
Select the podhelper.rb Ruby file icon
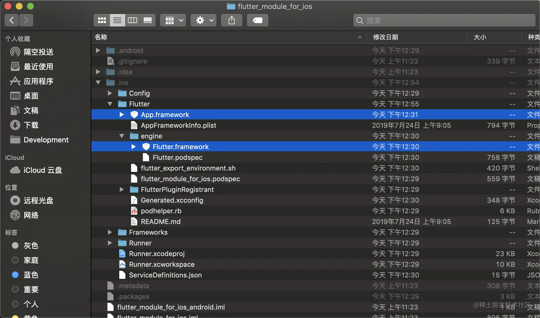click(x=134, y=211)
